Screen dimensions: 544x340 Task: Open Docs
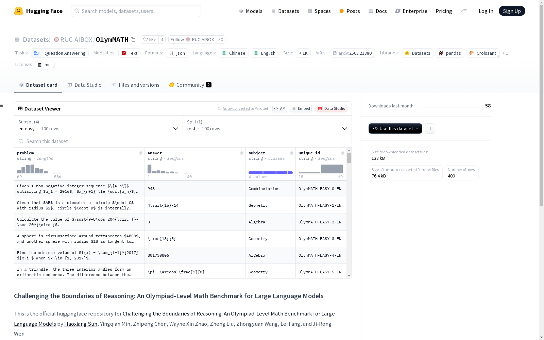pos(378,11)
